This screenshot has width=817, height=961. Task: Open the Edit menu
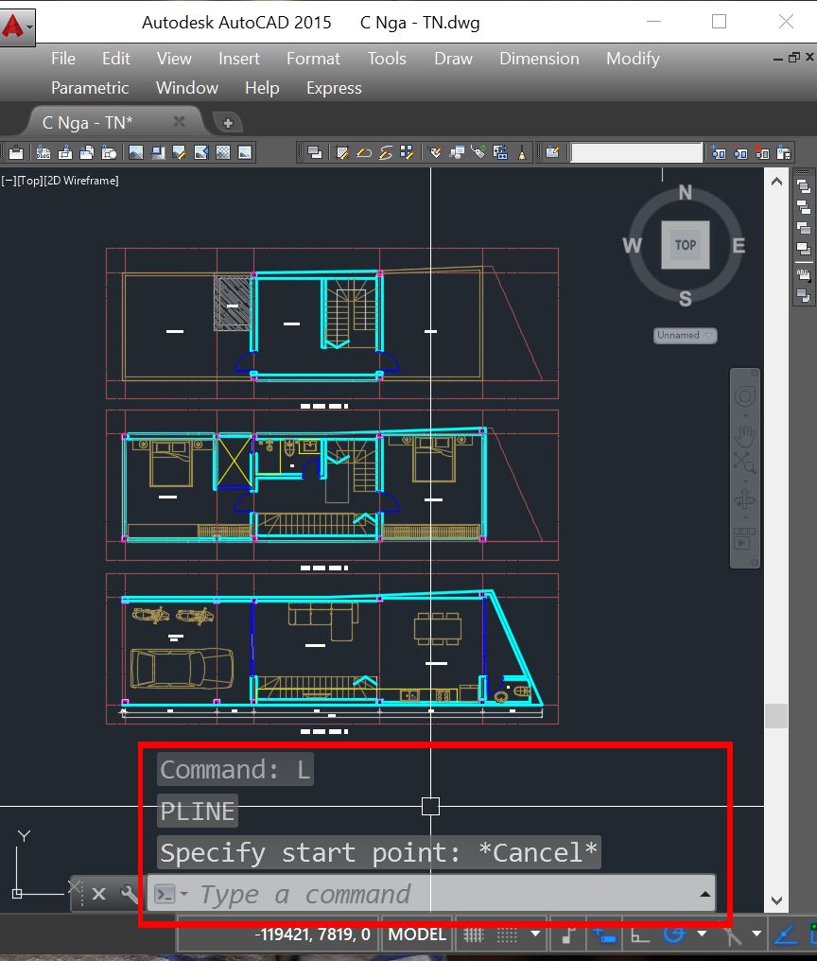116,59
